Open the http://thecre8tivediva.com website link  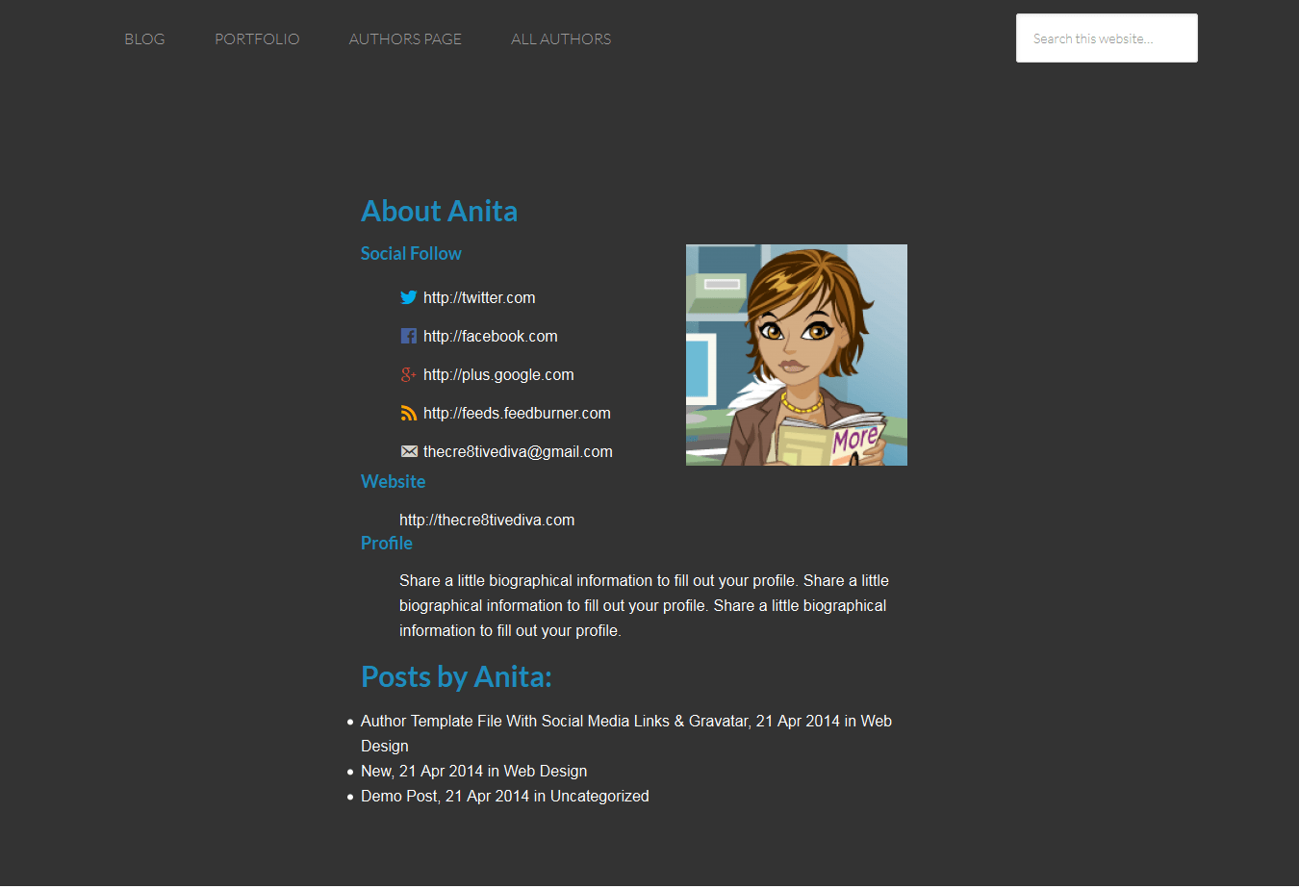tap(487, 519)
